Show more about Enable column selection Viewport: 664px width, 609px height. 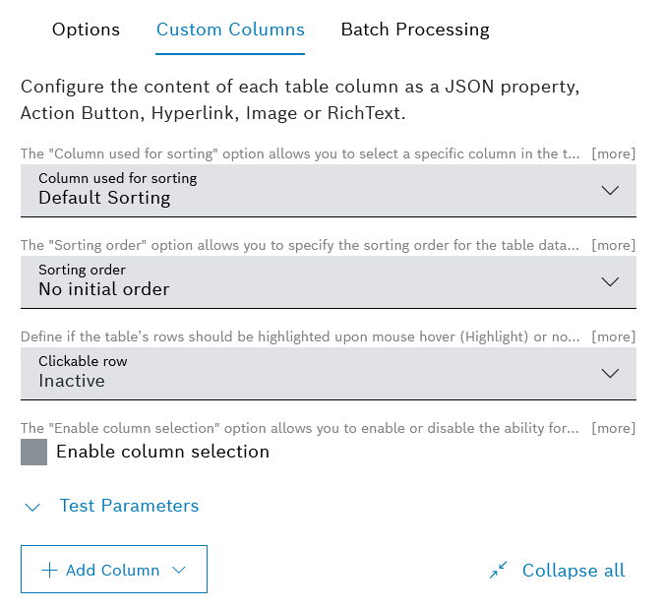613,428
